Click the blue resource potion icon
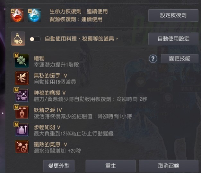 click(x=34, y=15)
